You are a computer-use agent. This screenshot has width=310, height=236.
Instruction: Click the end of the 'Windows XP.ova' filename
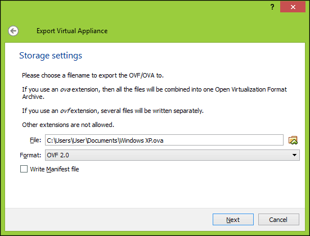164,140
